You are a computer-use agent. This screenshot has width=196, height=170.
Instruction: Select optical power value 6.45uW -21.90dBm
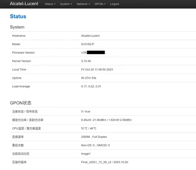click(x=94, y=120)
